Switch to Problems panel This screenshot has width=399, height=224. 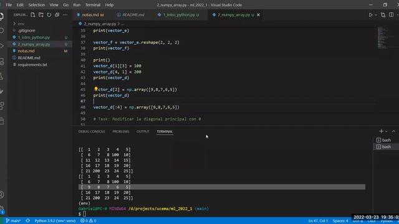(x=121, y=131)
